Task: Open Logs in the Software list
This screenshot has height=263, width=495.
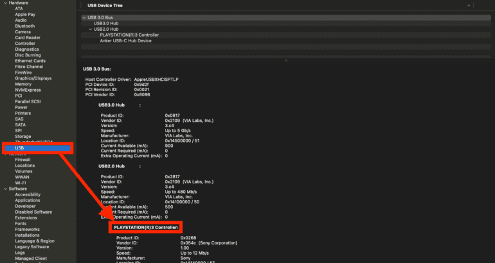Action: pyautogui.click(x=21, y=252)
